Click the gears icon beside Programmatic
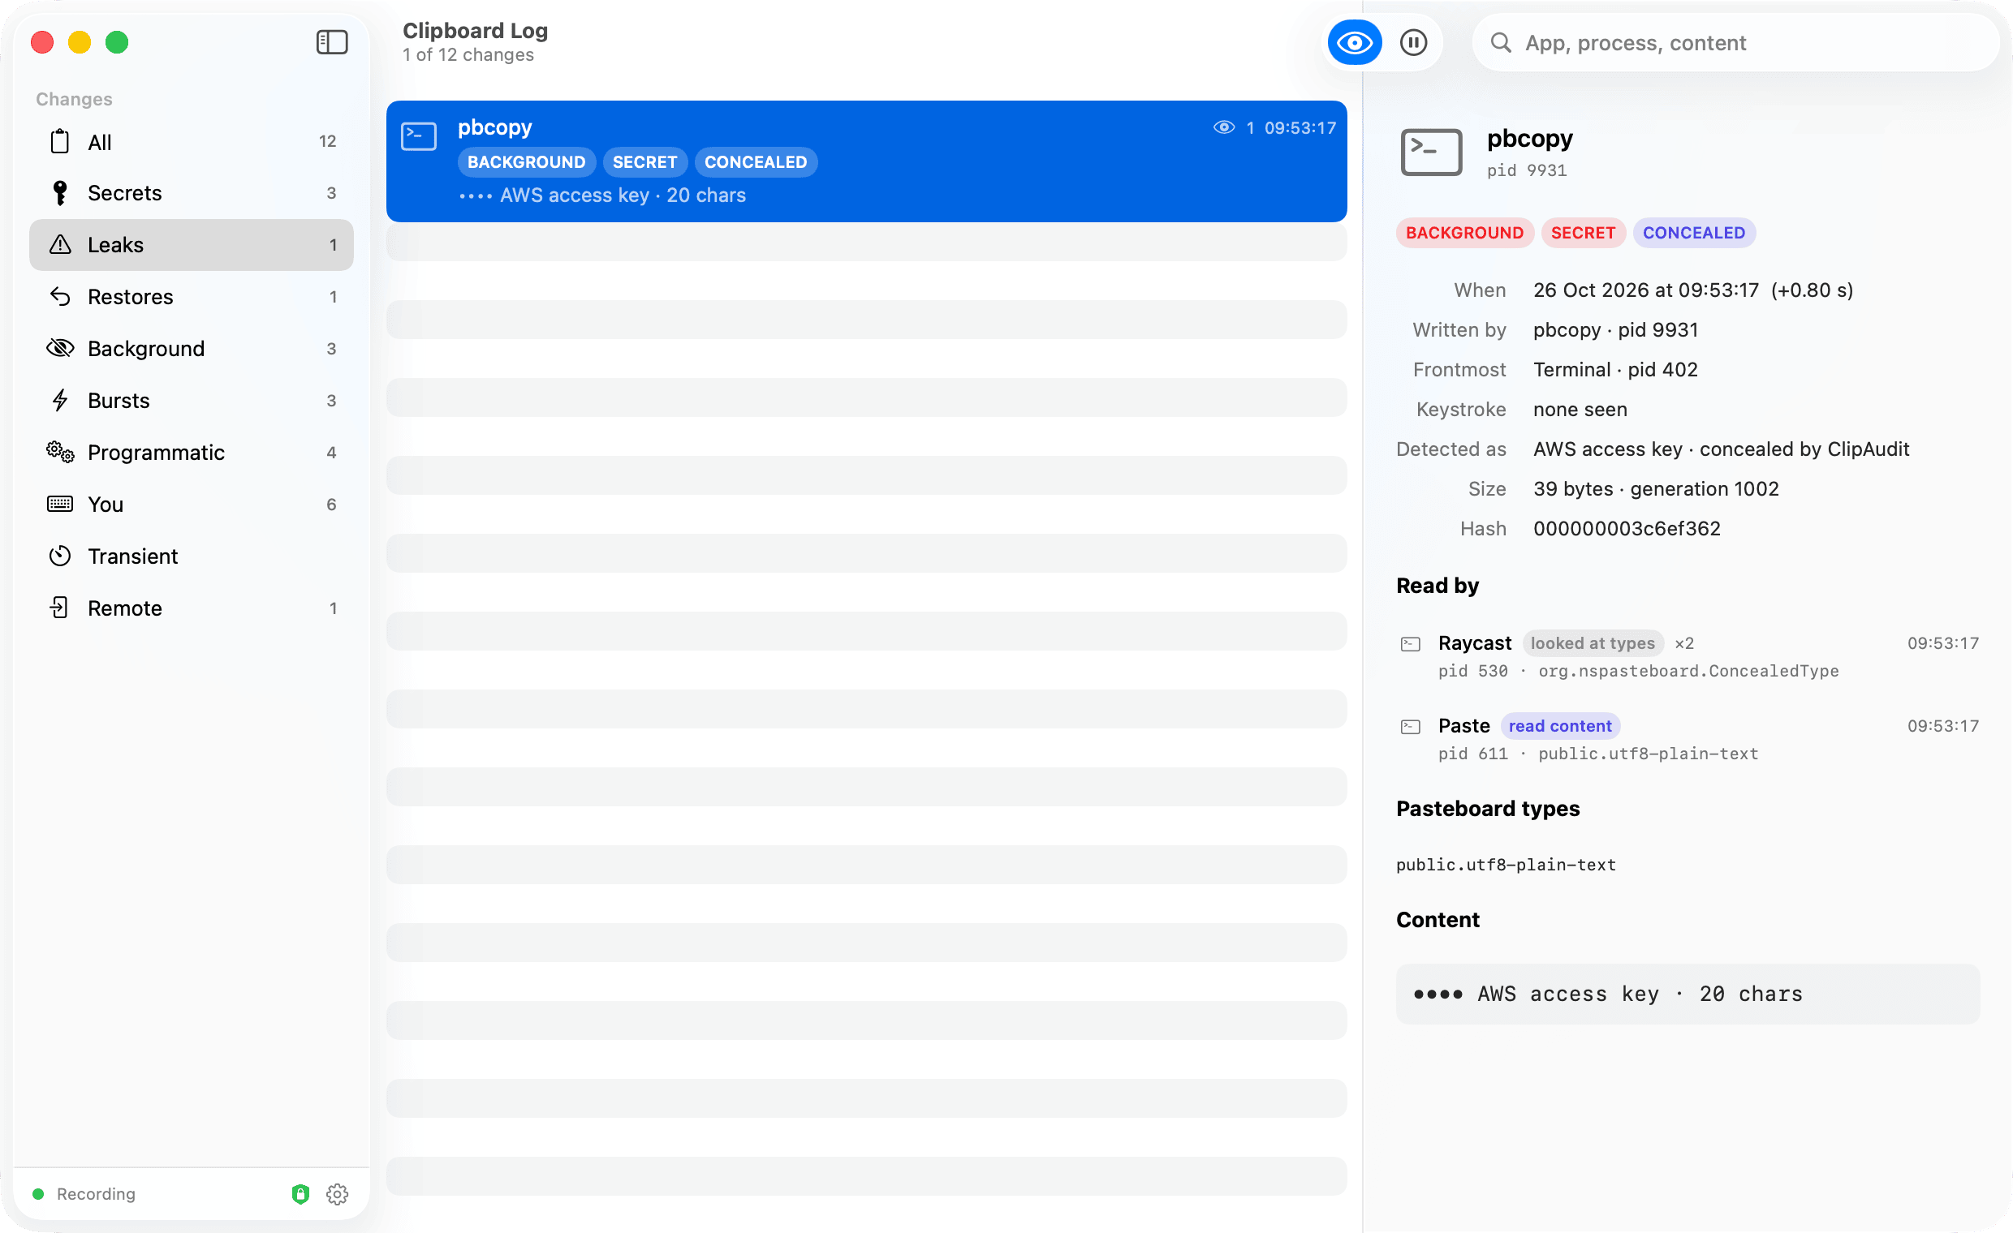Screen dimensions: 2013x1233 pos(59,452)
